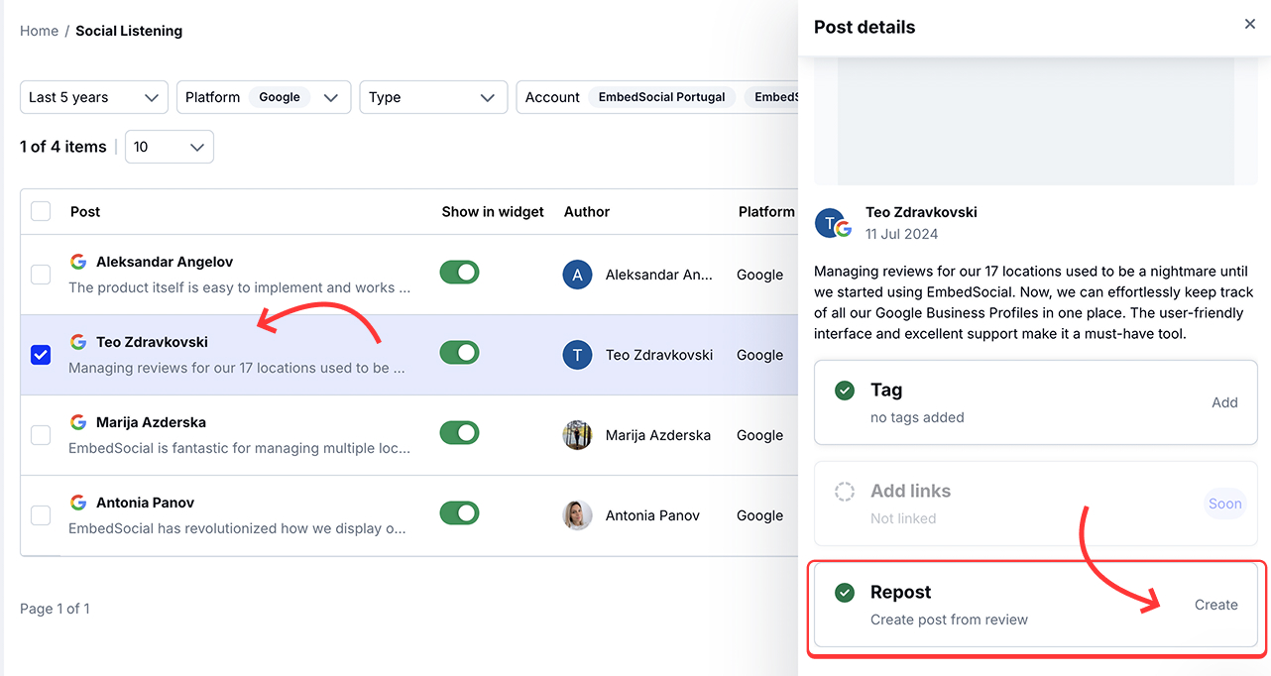The width and height of the screenshot is (1271, 676).
Task: Select all posts via the header checkbox
Action: [x=41, y=211]
